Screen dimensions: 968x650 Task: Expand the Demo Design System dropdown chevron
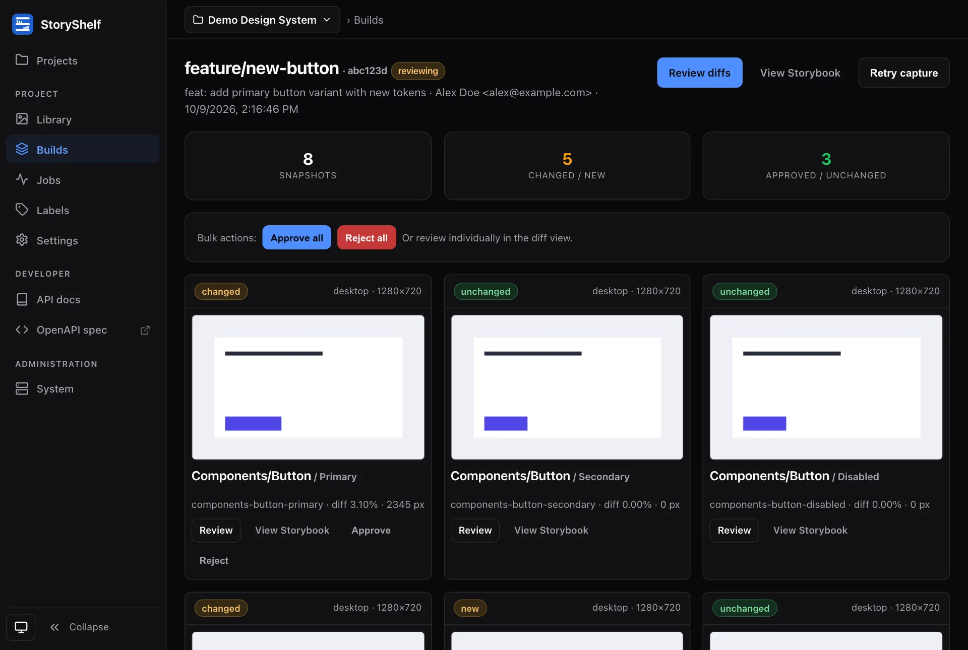coord(327,20)
